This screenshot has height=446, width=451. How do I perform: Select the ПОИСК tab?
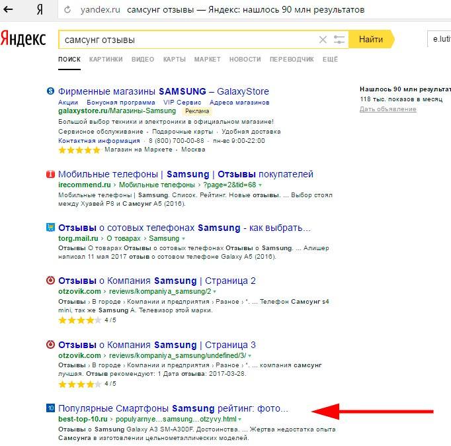pos(69,60)
